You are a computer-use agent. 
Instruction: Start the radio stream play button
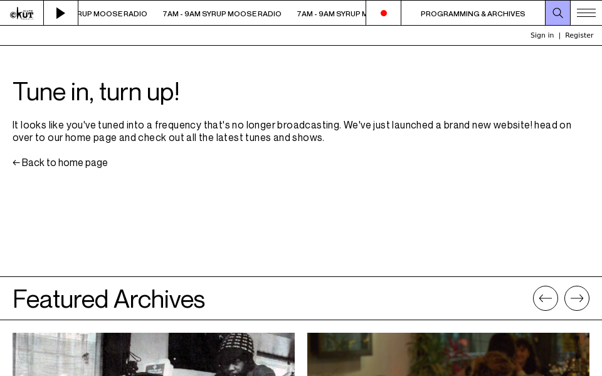click(61, 13)
